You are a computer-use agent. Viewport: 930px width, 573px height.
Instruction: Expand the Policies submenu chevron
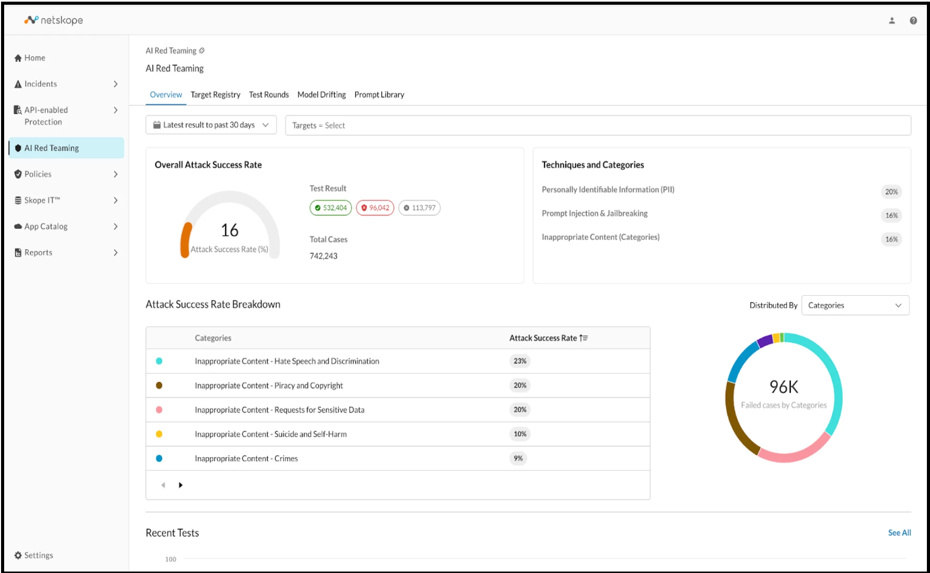coord(115,174)
